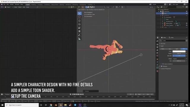Select the Rotate tool in viewport toolbar
The image size is (190, 107).
[x=80, y=24]
